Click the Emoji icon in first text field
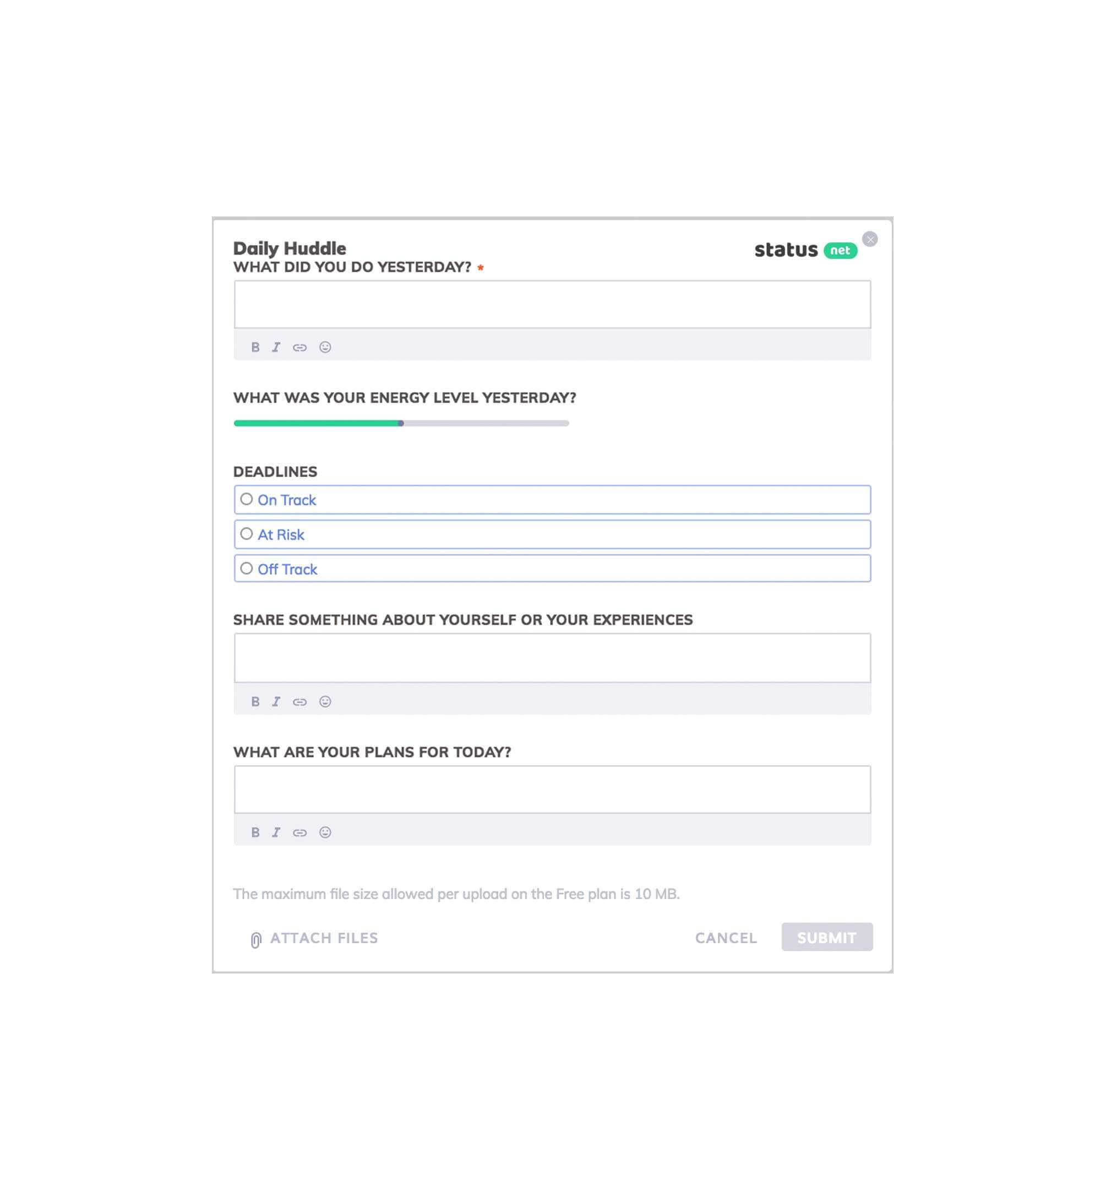The image size is (1106, 1190). pos(325,348)
